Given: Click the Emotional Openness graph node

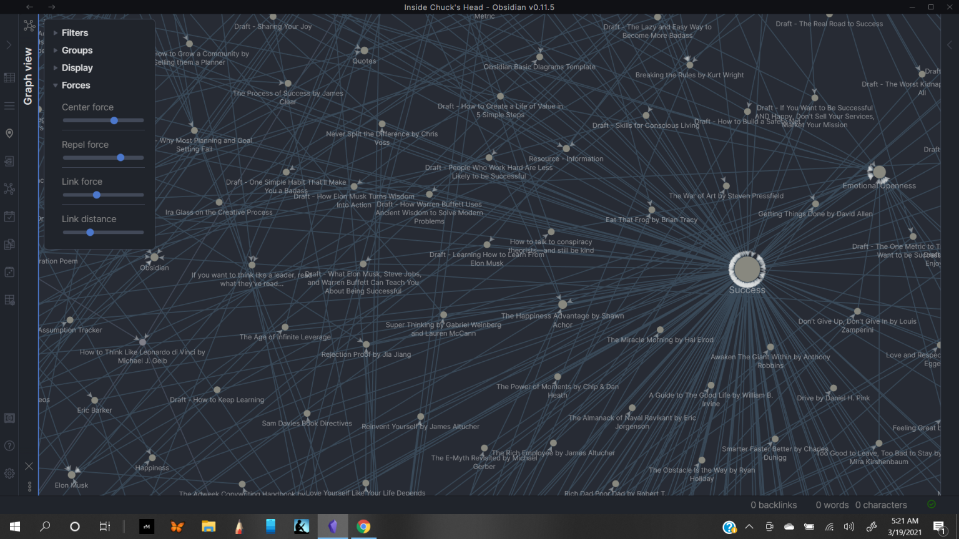Looking at the screenshot, I should point(879,172).
